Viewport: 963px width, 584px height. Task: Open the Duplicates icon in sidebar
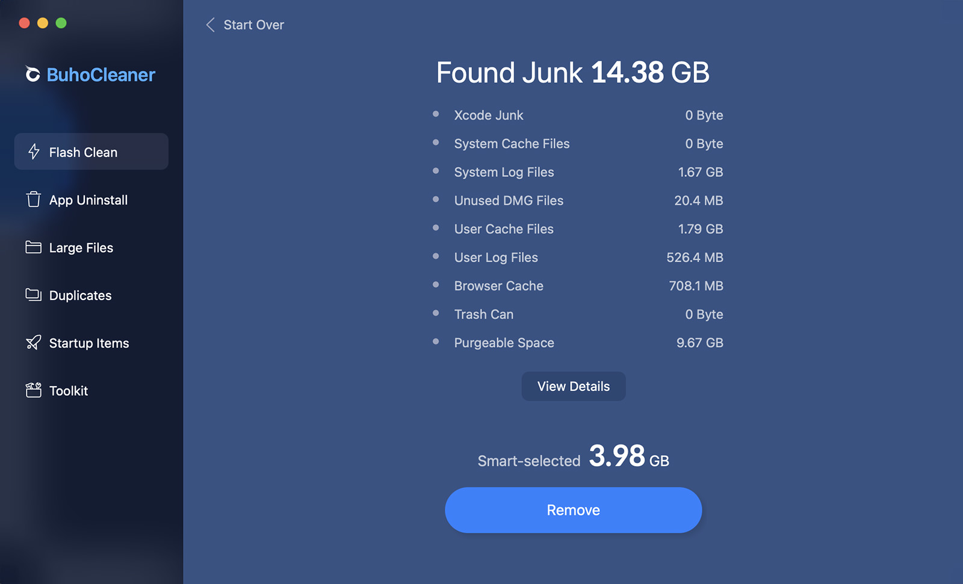click(x=34, y=295)
